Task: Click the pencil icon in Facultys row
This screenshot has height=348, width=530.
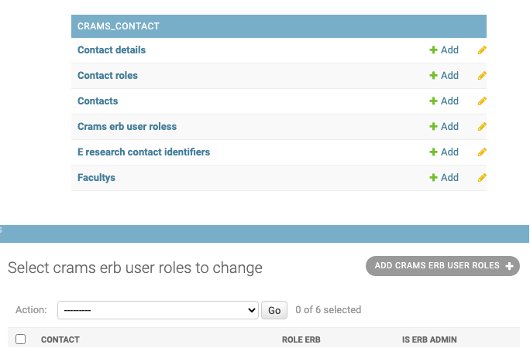Action: [482, 178]
